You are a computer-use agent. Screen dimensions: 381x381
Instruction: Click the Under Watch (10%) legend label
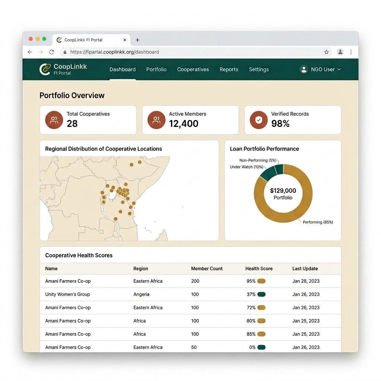[246, 167]
